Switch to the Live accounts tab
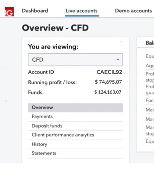This screenshot has width=154, height=169. tap(82, 11)
